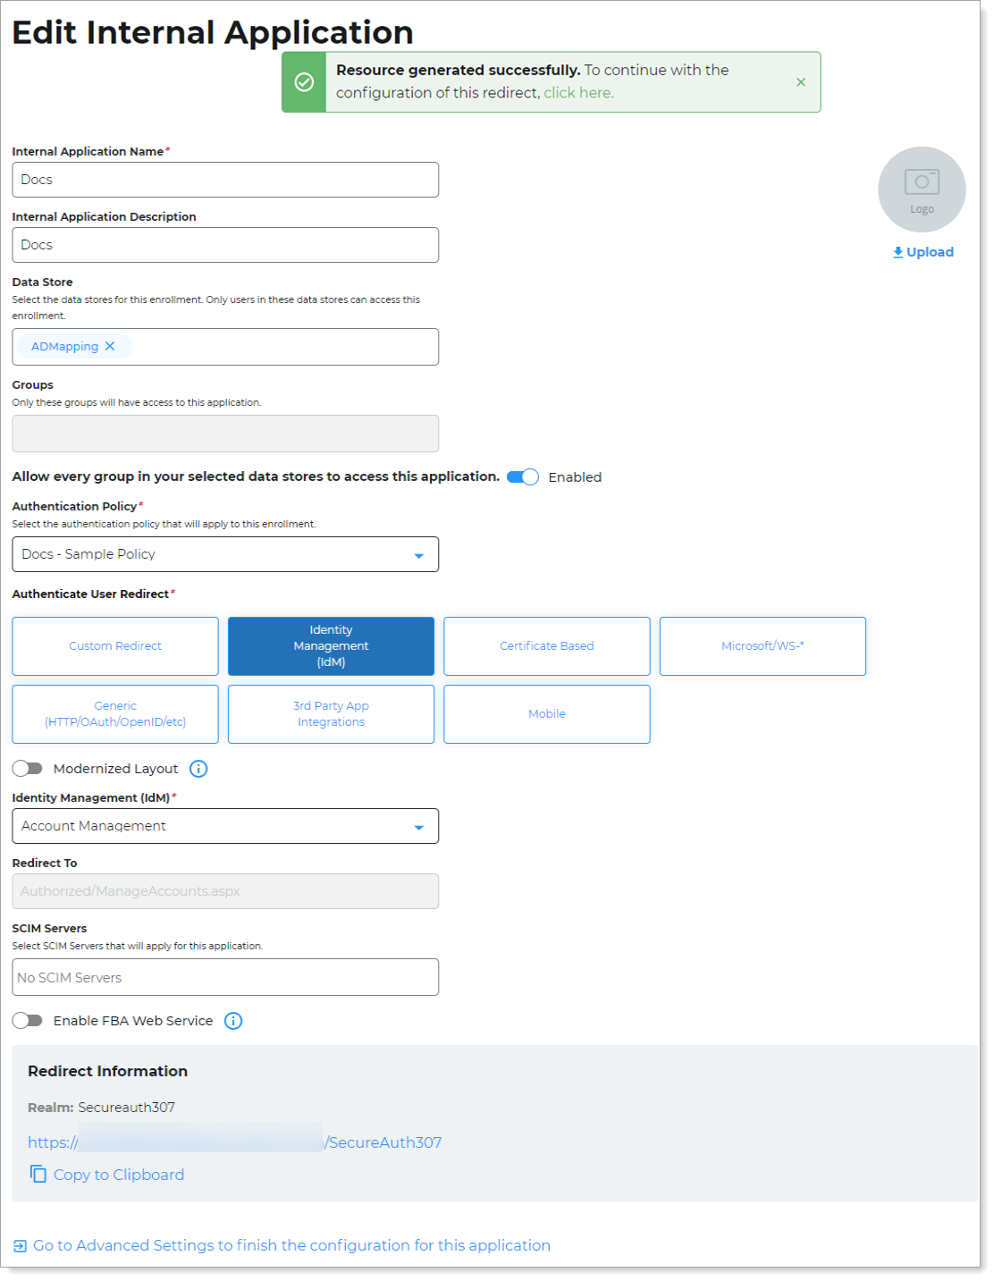Viewport: 994px width, 1281px height.
Task: Select the Certificate Based redirect option
Action: pyautogui.click(x=547, y=646)
